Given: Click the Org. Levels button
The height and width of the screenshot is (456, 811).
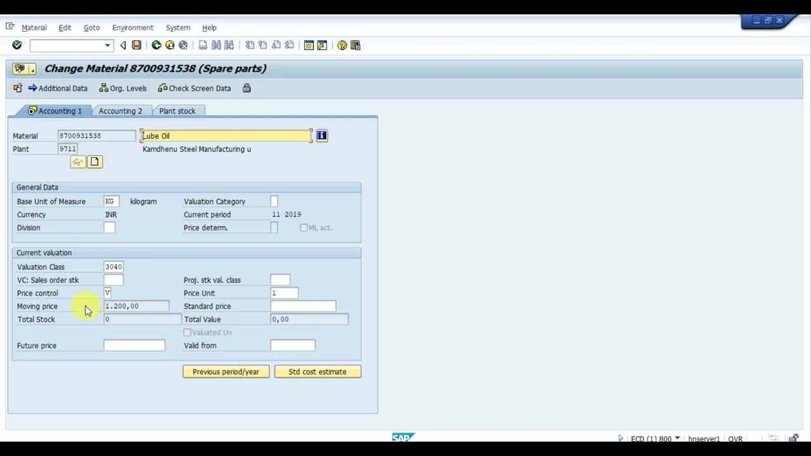Looking at the screenshot, I should point(123,88).
